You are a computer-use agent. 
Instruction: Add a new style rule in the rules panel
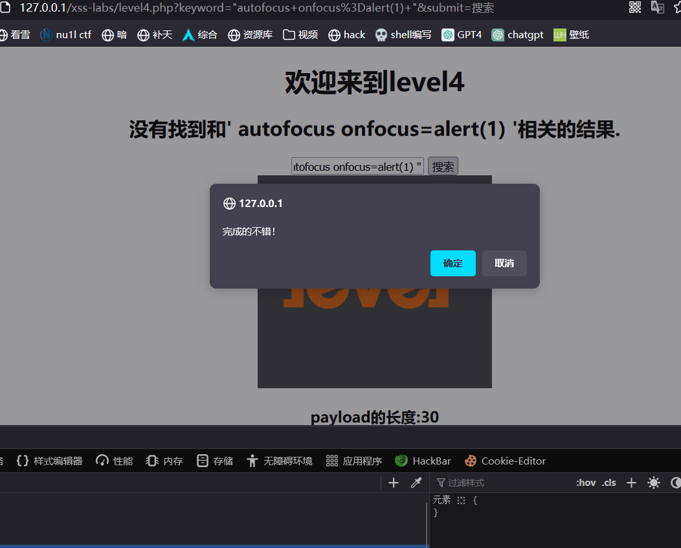pos(632,483)
